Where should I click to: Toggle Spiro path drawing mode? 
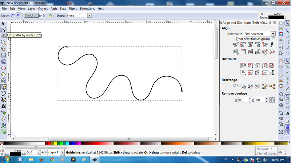click(19, 15)
